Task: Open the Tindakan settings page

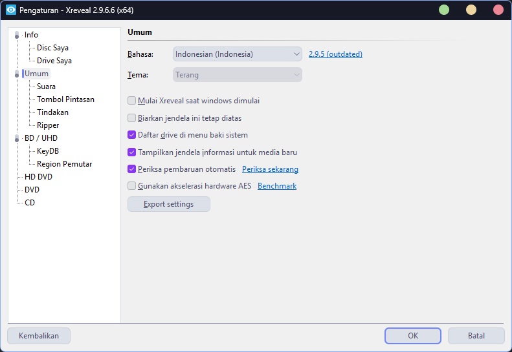Action: [x=52, y=112]
